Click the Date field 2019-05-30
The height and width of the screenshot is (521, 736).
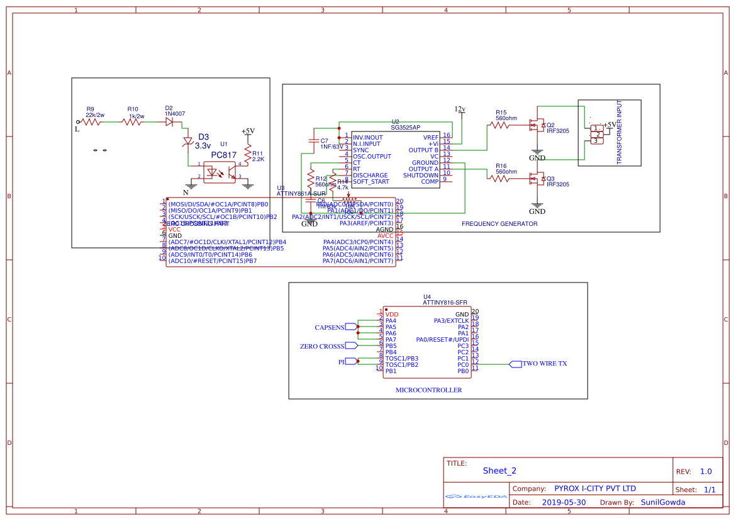[x=563, y=502]
